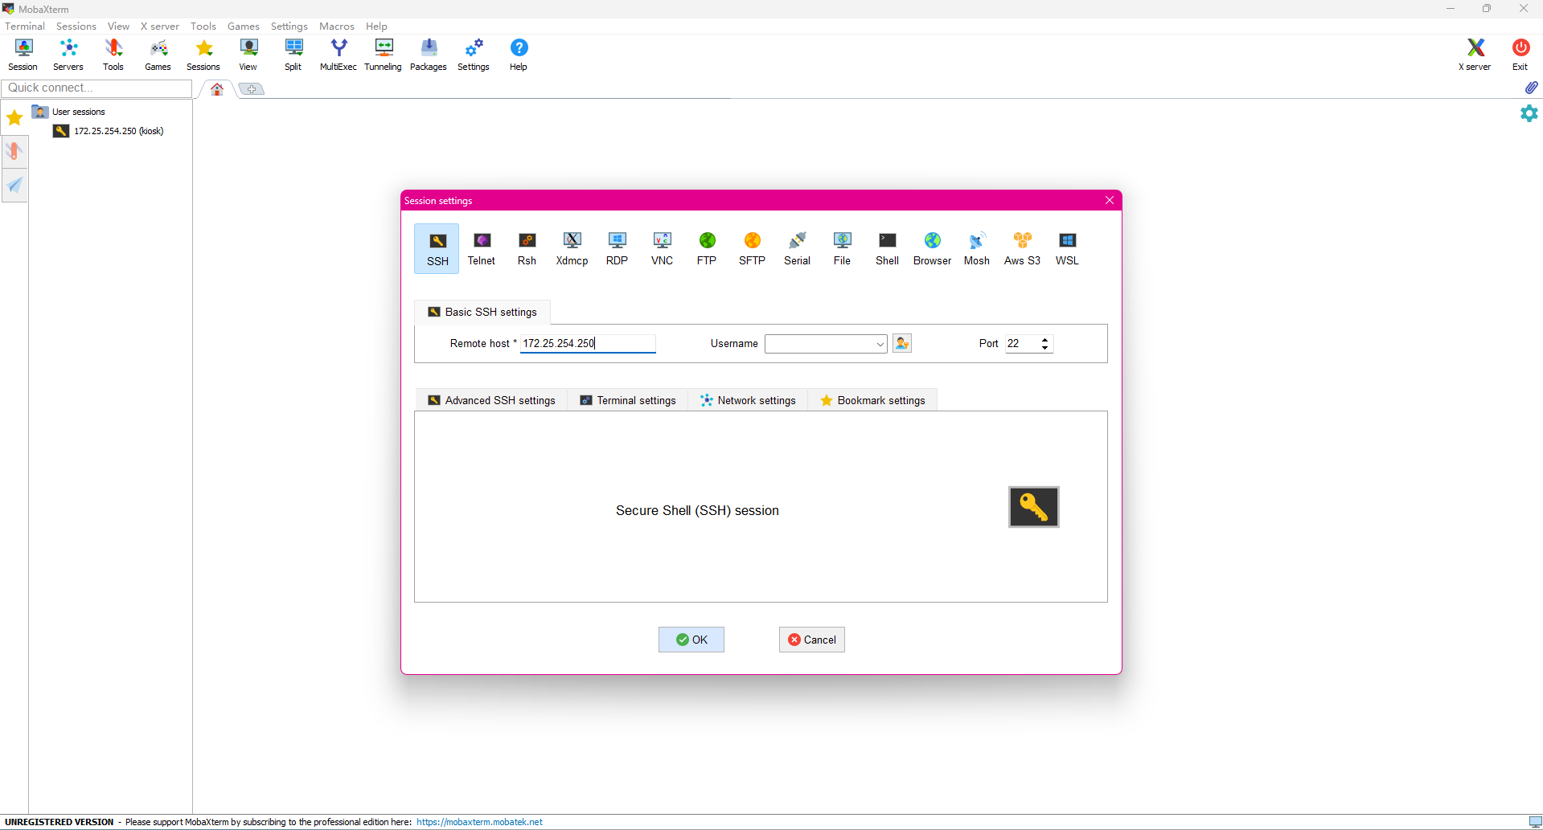Pick the Xdmcp session type

click(572, 249)
